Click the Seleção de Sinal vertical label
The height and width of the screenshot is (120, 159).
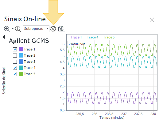pyautogui.click(x=4, y=80)
